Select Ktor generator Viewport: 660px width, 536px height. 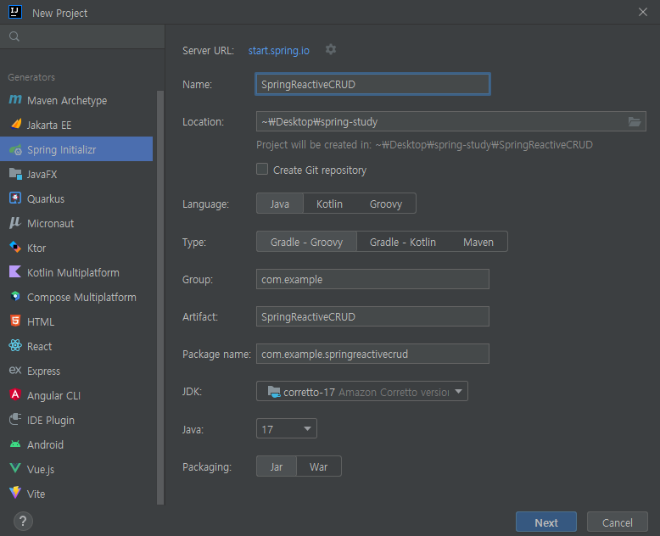pos(76,248)
